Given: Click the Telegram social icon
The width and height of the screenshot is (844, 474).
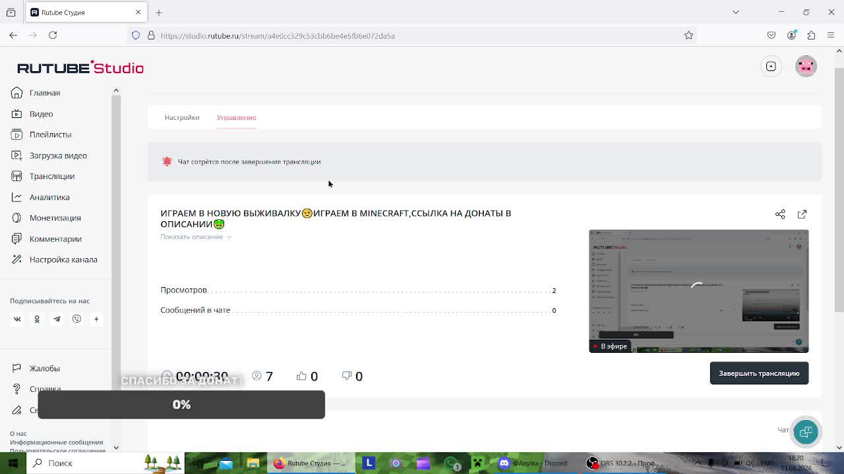Looking at the screenshot, I should coord(57,319).
